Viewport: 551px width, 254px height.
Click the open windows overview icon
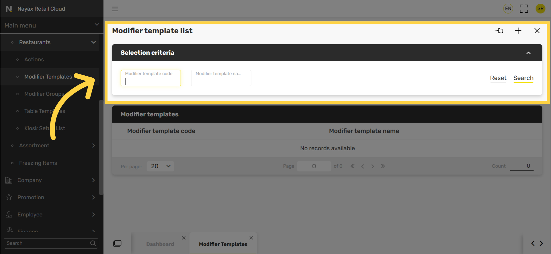(x=117, y=243)
